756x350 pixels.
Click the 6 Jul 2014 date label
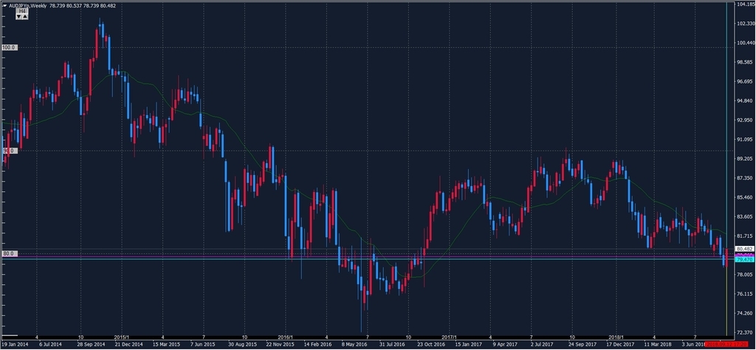coord(50,345)
